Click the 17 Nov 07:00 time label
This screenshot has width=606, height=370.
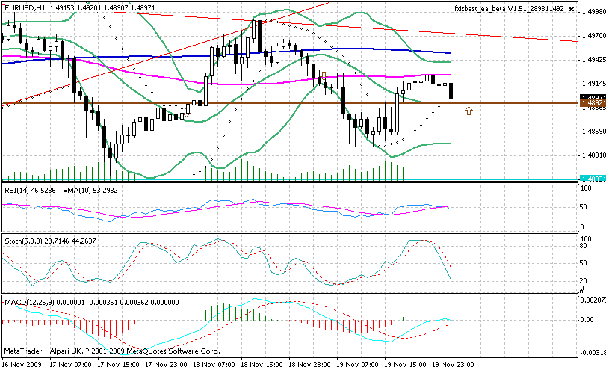pos(71,364)
